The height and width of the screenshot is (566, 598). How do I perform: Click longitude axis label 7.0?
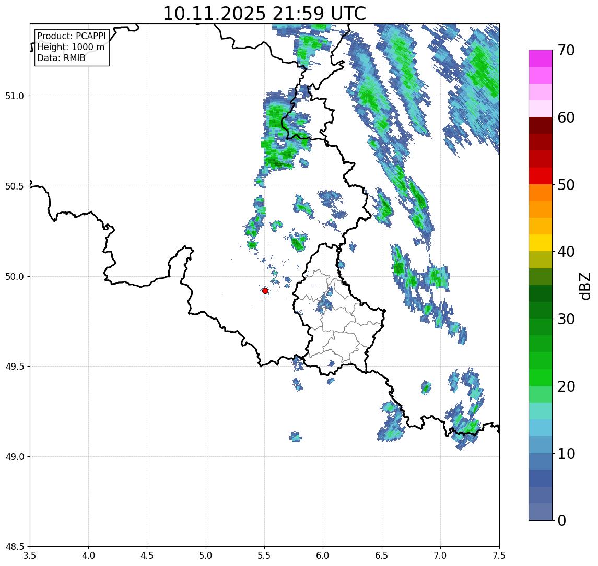(441, 556)
